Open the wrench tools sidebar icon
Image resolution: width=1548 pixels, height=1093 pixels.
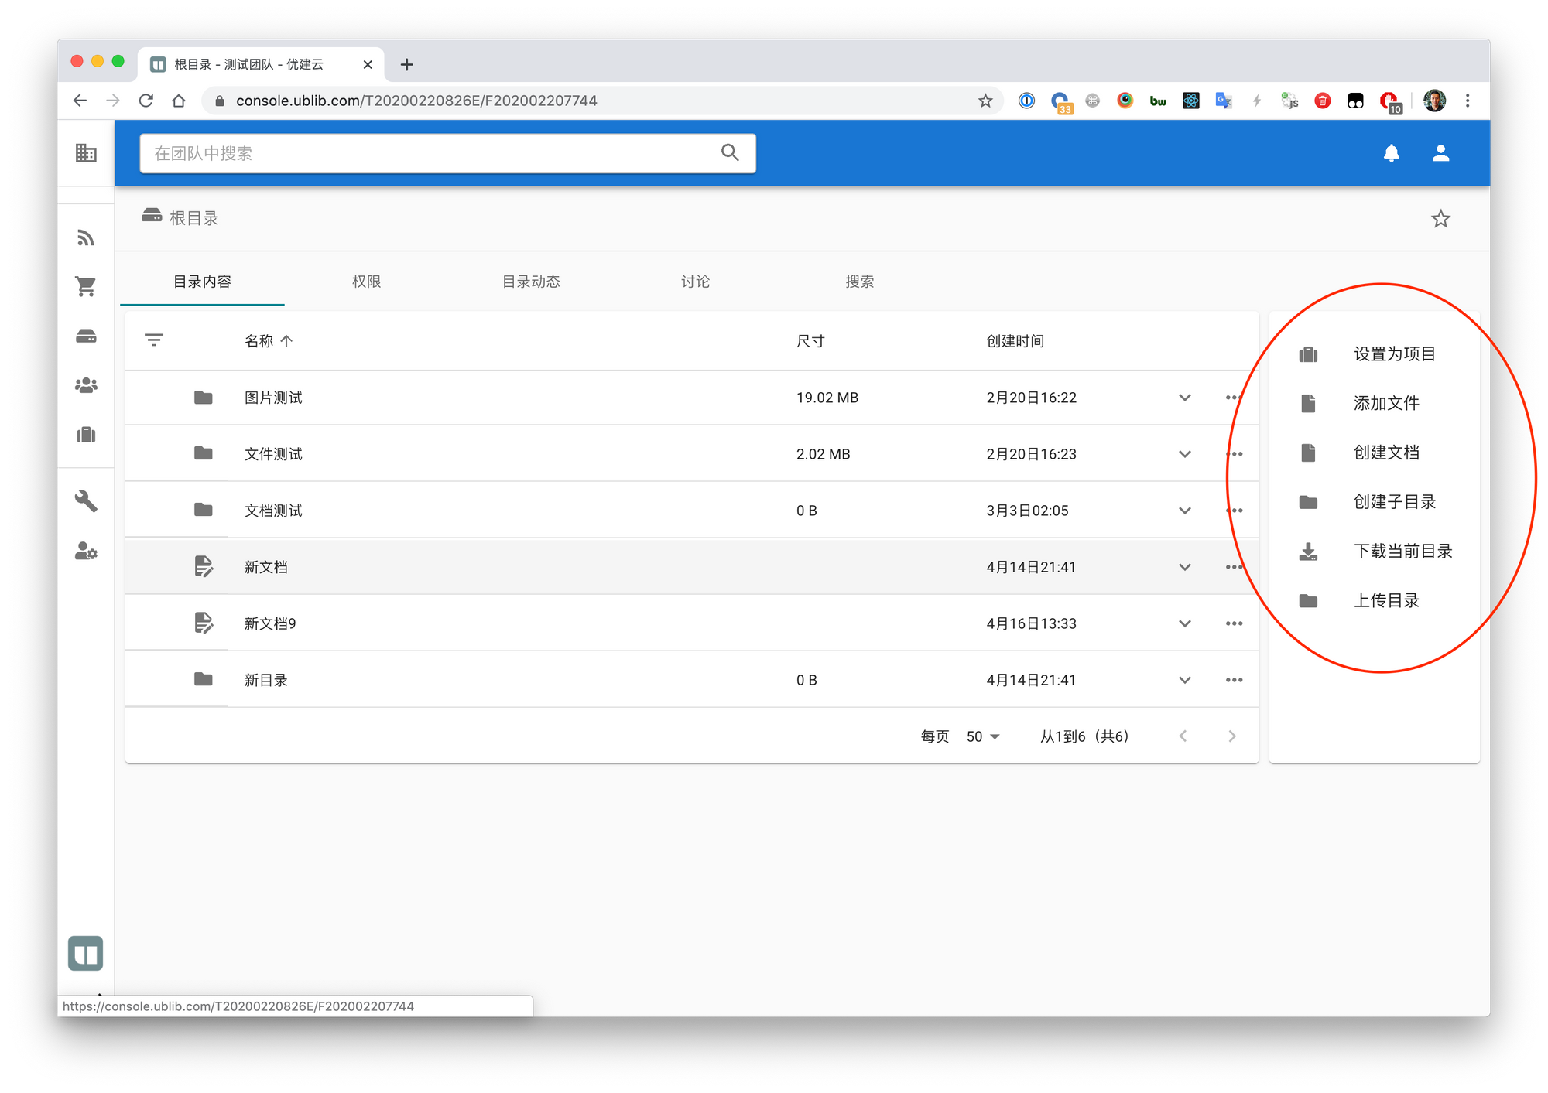click(x=86, y=501)
